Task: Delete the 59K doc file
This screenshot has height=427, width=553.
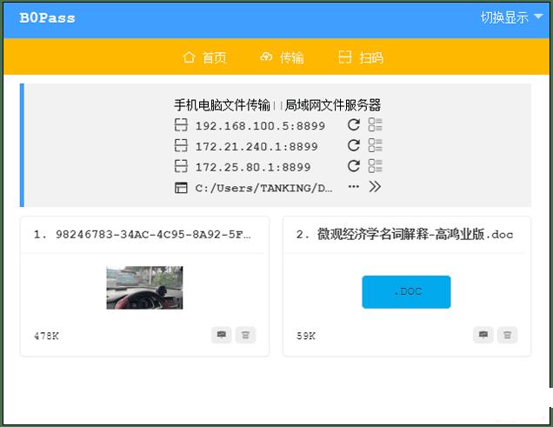Action: point(507,334)
